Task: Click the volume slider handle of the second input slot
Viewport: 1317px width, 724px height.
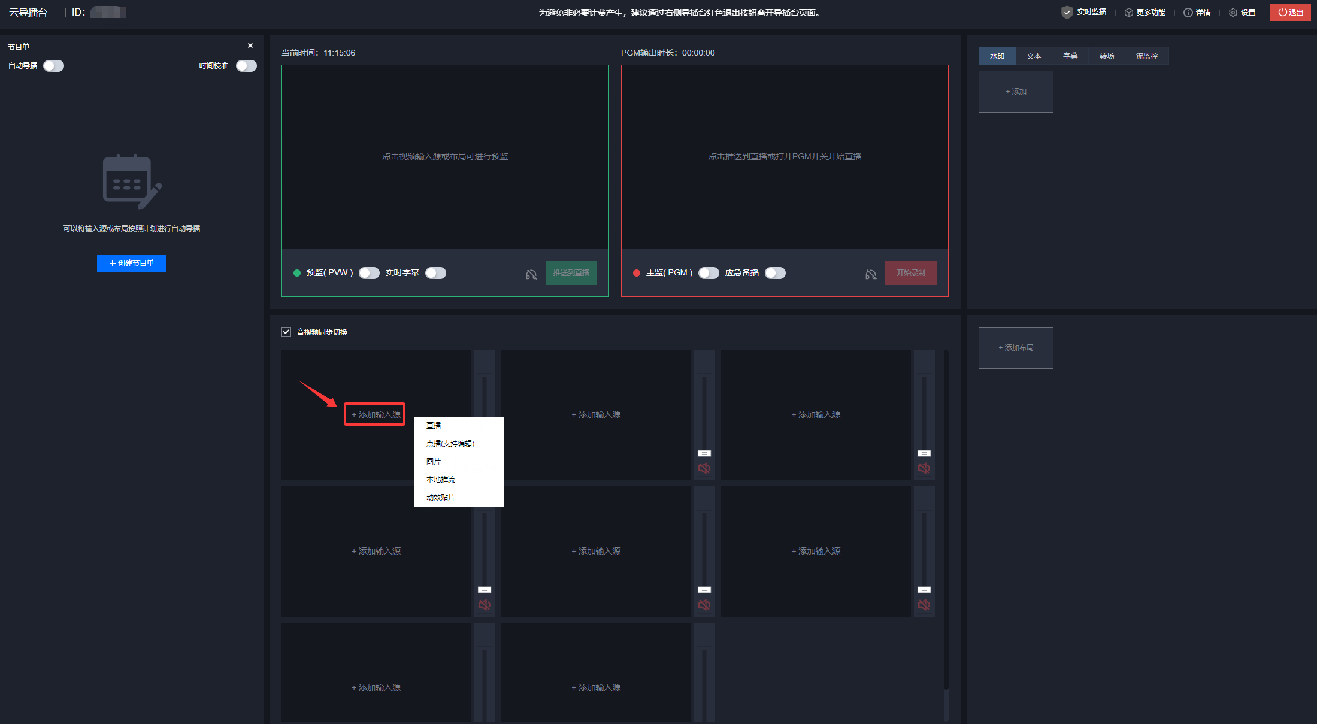Action: (704, 453)
